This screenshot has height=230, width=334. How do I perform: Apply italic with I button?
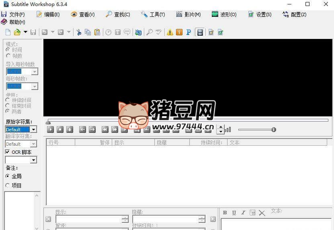coord(243,213)
